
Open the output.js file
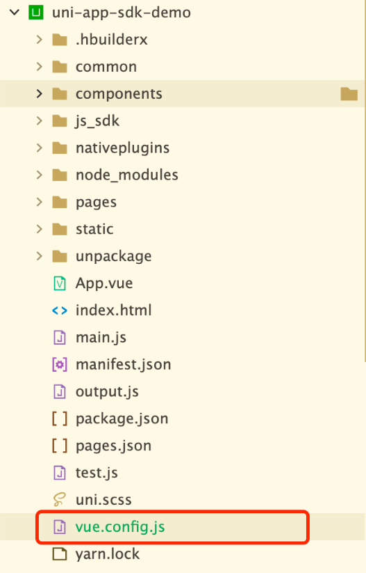tap(107, 392)
